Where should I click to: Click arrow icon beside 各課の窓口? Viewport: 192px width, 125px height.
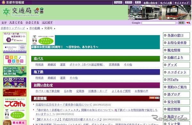(165, 35)
